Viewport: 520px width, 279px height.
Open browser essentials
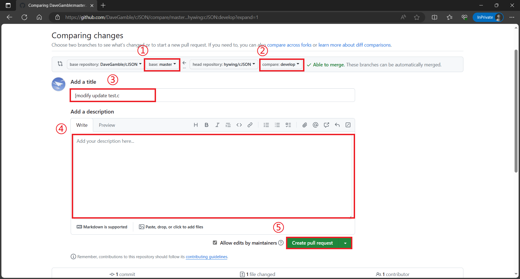[464, 17]
